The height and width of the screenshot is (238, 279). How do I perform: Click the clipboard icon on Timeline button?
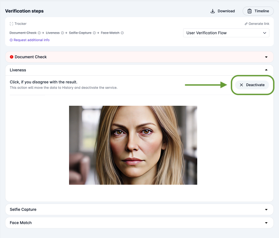pos(249,11)
